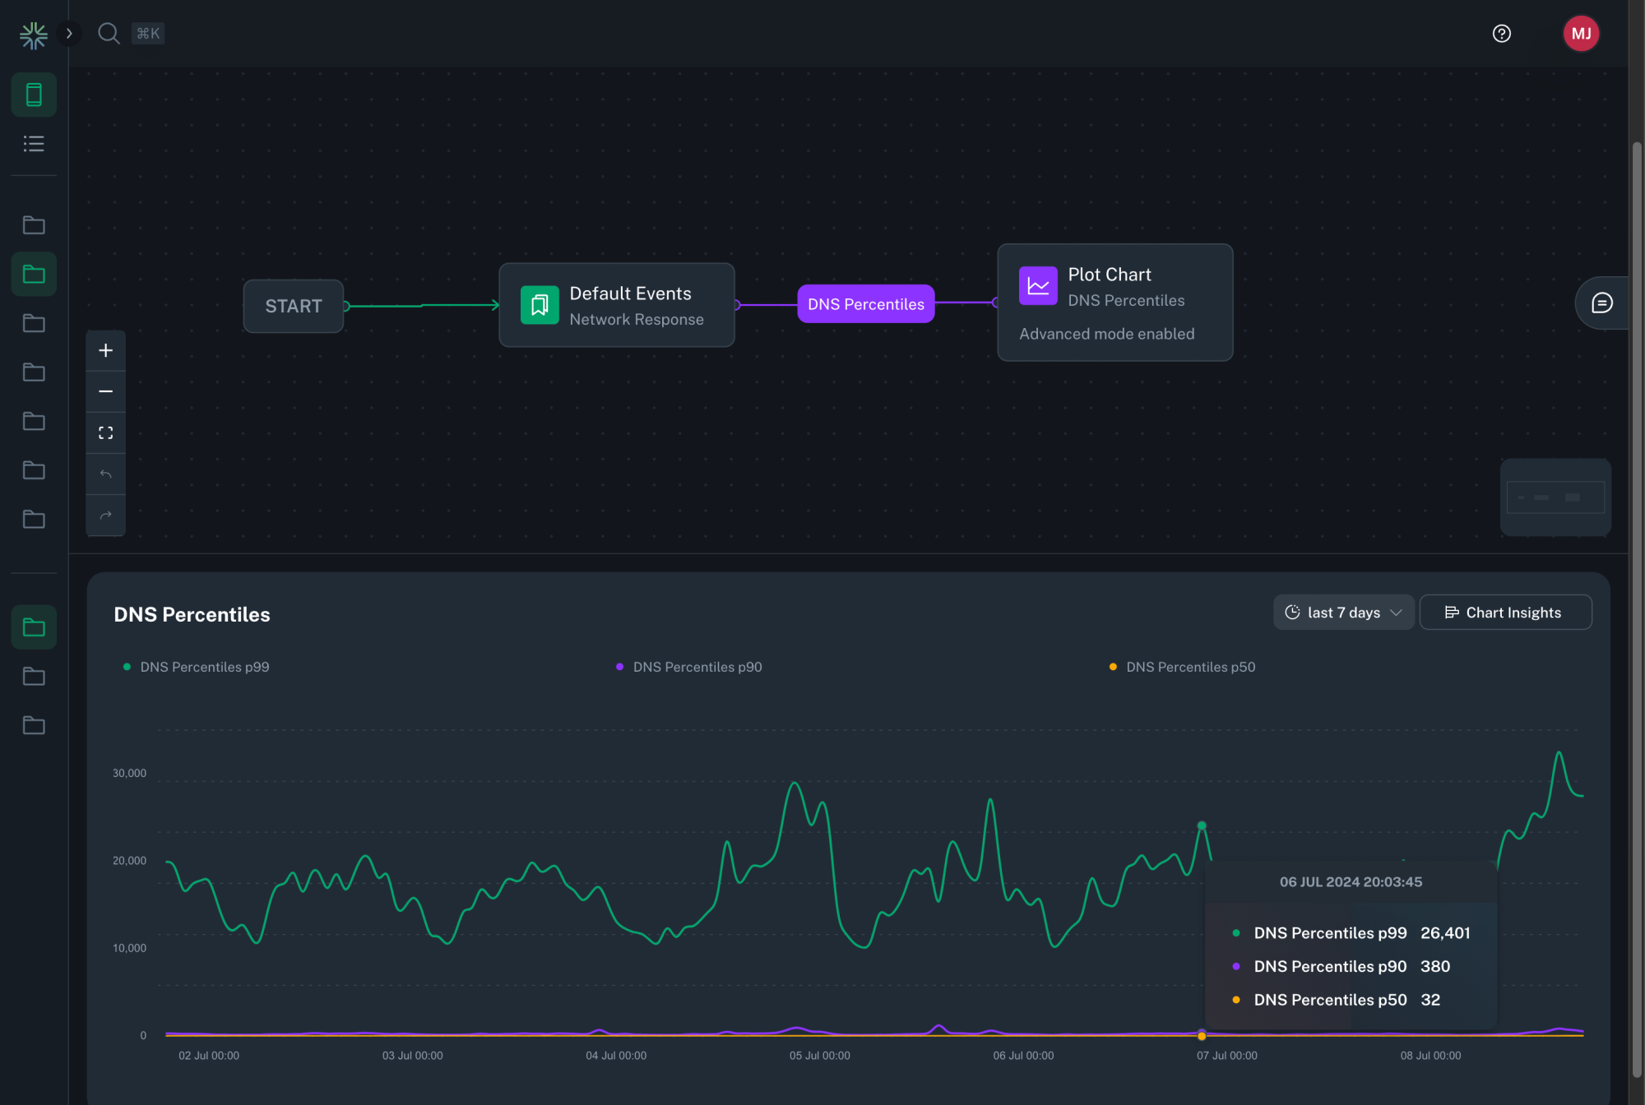This screenshot has height=1105, width=1645.
Task: Select the mobile device sidebar icon
Action: (x=34, y=95)
